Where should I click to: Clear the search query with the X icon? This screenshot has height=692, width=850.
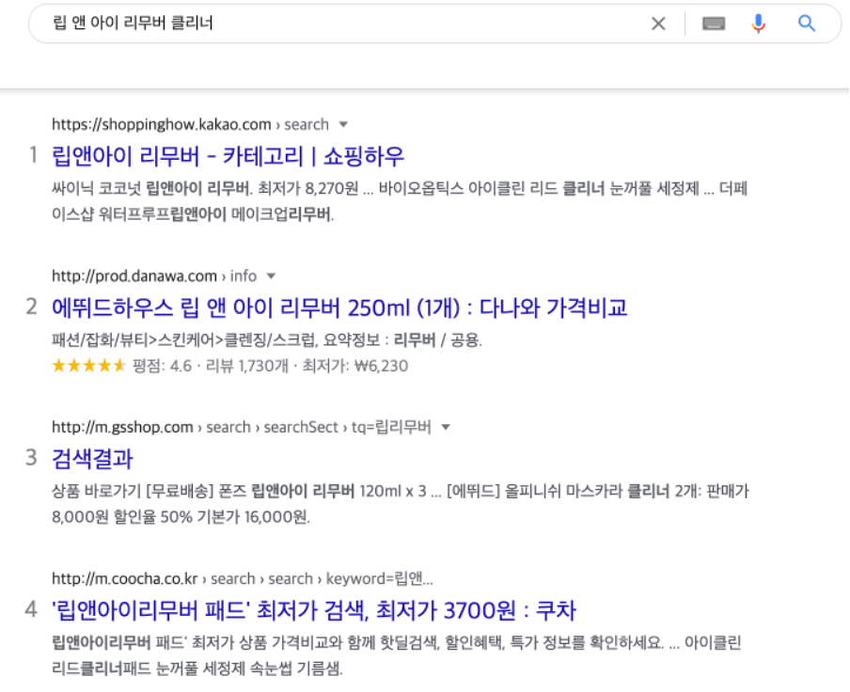click(658, 24)
